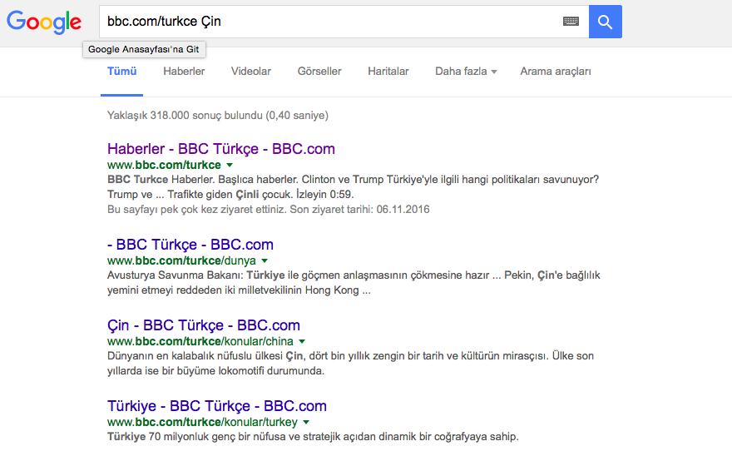This screenshot has width=732, height=461.
Task: Open Türkiye - BBC Türkçe result link
Action: (217, 406)
